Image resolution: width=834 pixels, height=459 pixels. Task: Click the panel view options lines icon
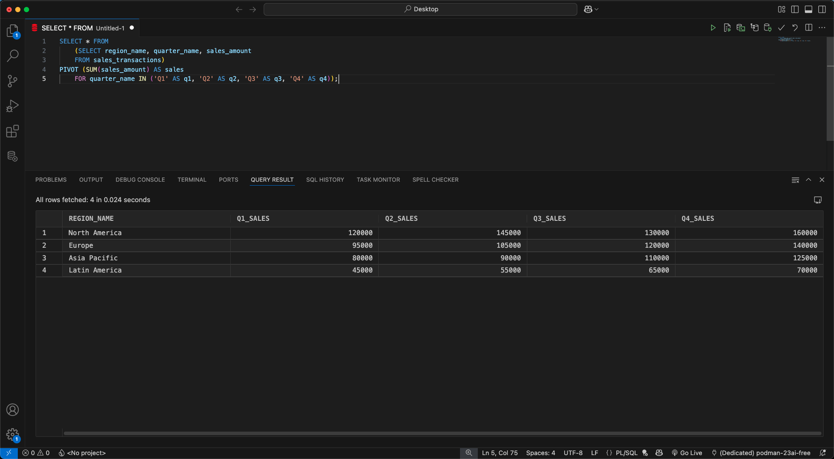pyautogui.click(x=795, y=180)
